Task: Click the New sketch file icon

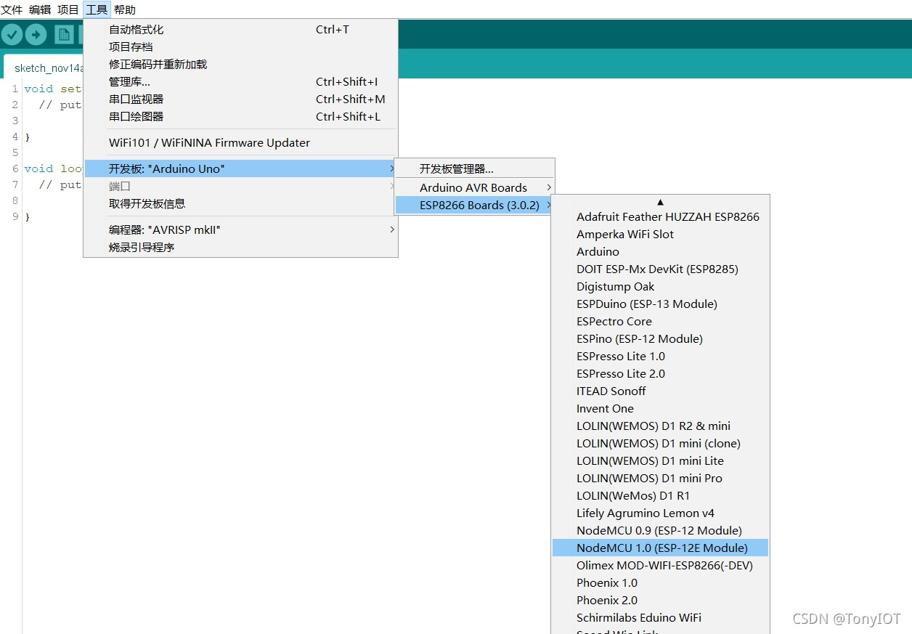Action: [x=64, y=34]
